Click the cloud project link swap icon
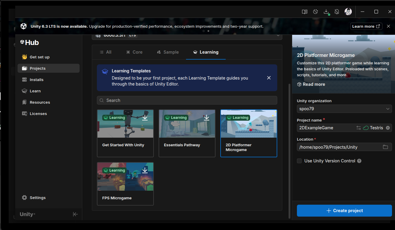This screenshot has height=230, width=395. point(358,128)
